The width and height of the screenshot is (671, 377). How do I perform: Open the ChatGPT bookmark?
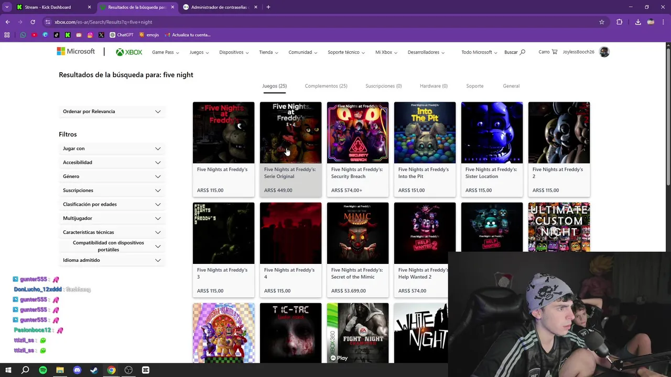pyautogui.click(x=122, y=35)
